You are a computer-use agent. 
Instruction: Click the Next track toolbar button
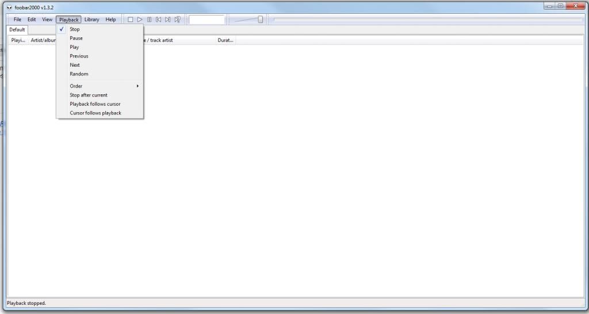(168, 20)
